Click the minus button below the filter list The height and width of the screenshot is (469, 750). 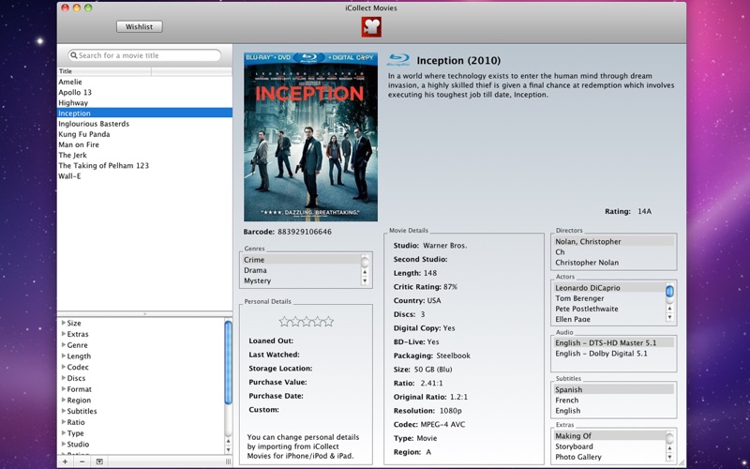pos(82,461)
